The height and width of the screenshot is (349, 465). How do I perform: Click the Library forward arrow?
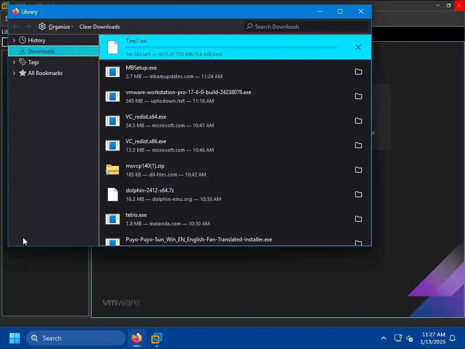[28, 27]
